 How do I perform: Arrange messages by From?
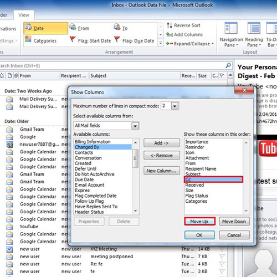point(79,28)
